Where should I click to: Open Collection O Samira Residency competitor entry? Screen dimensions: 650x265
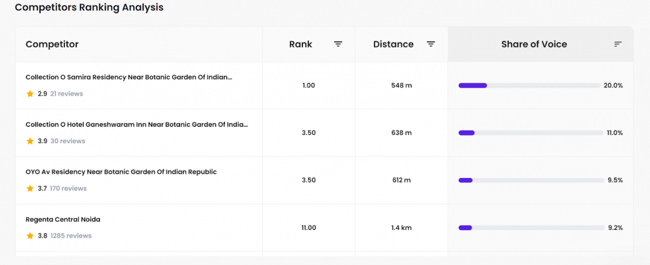[x=129, y=77]
